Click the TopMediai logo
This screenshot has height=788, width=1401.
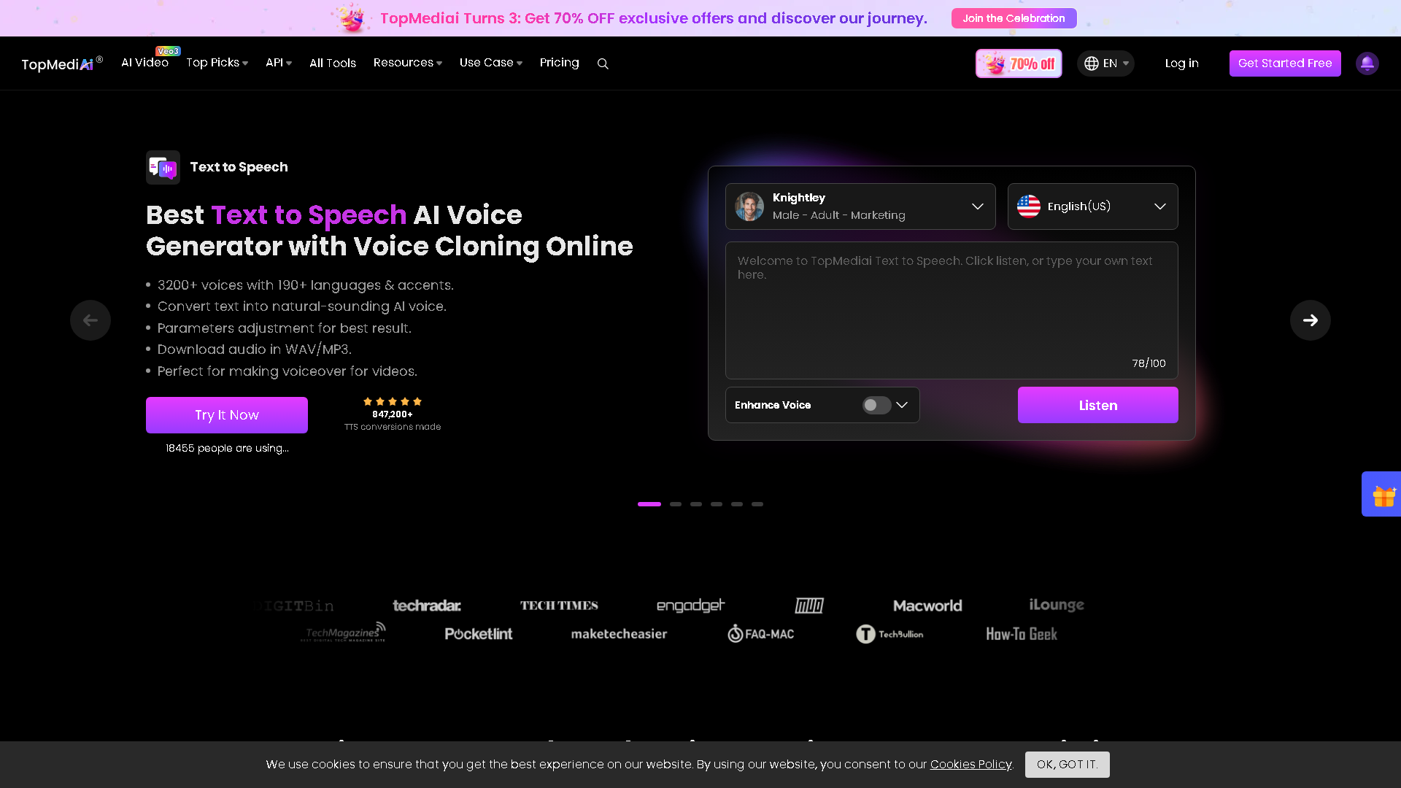coord(62,63)
